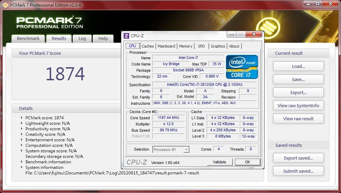The height and width of the screenshot is (193, 341).
Task: Open the Memory tab in CPU-Z
Action: pos(186,46)
